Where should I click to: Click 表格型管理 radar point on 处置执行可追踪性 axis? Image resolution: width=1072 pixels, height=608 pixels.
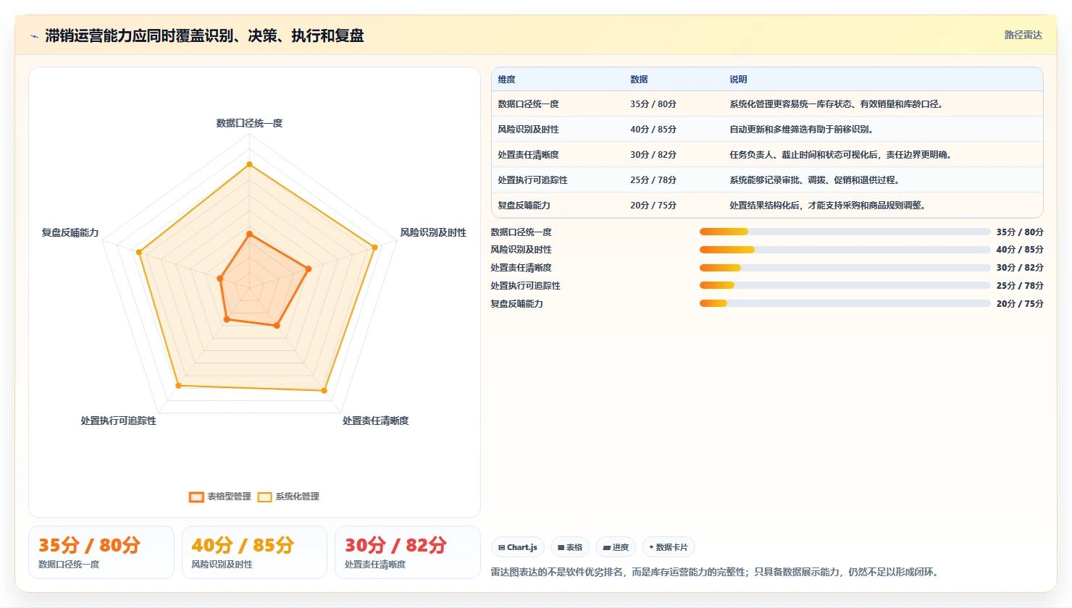tap(227, 319)
